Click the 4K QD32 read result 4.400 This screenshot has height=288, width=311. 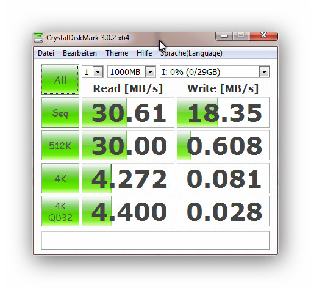tap(128, 211)
